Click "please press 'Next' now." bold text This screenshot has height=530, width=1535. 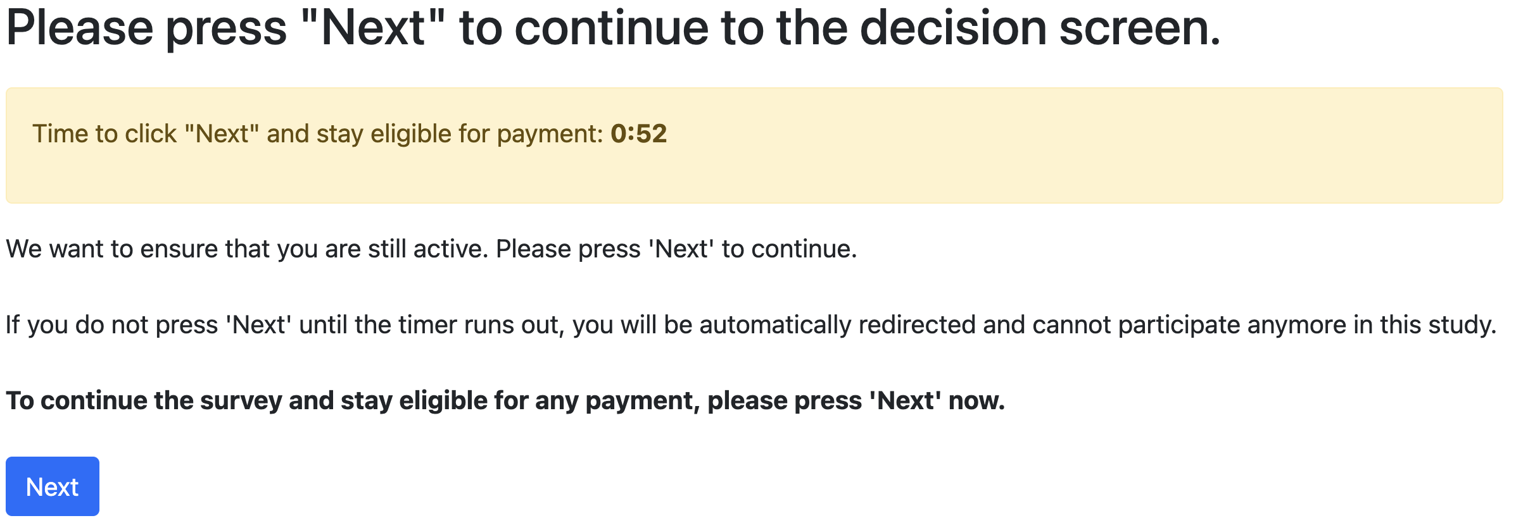(856, 401)
